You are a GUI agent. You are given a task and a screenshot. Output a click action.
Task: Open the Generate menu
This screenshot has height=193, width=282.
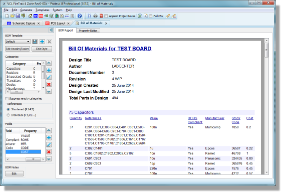26,10
